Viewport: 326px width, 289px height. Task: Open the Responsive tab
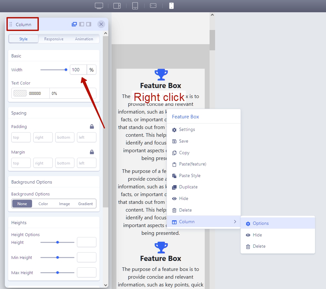[54, 39]
